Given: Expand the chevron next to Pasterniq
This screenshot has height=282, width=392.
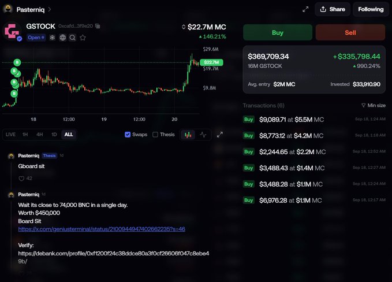Looking at the screenshot, I should pos(50,9).
